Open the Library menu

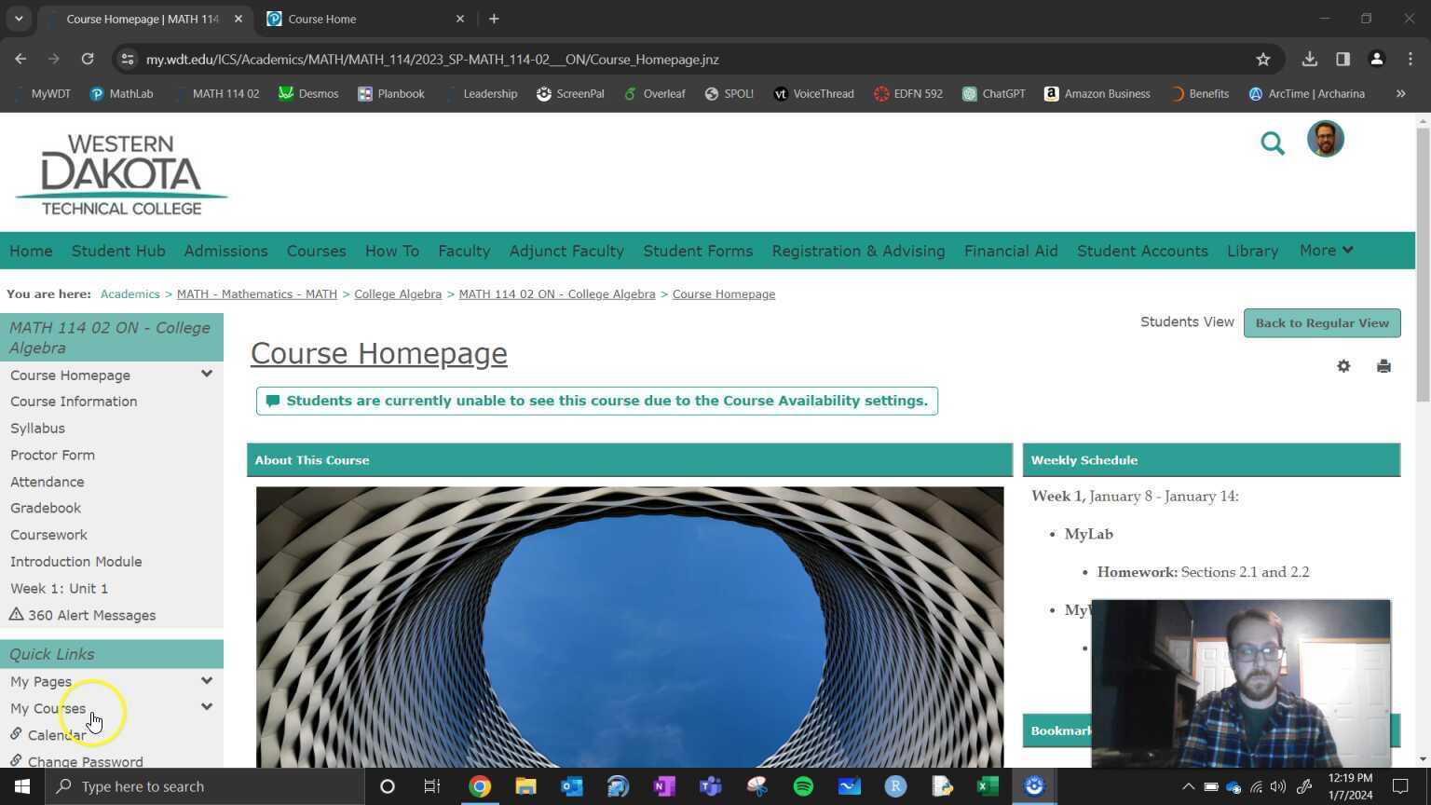click(x=1252, y=251)
